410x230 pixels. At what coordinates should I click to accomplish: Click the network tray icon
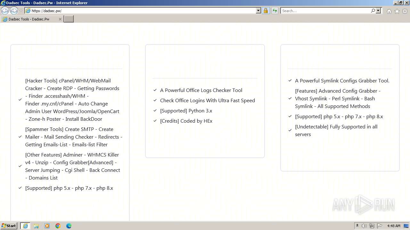[x=372, y=226]
